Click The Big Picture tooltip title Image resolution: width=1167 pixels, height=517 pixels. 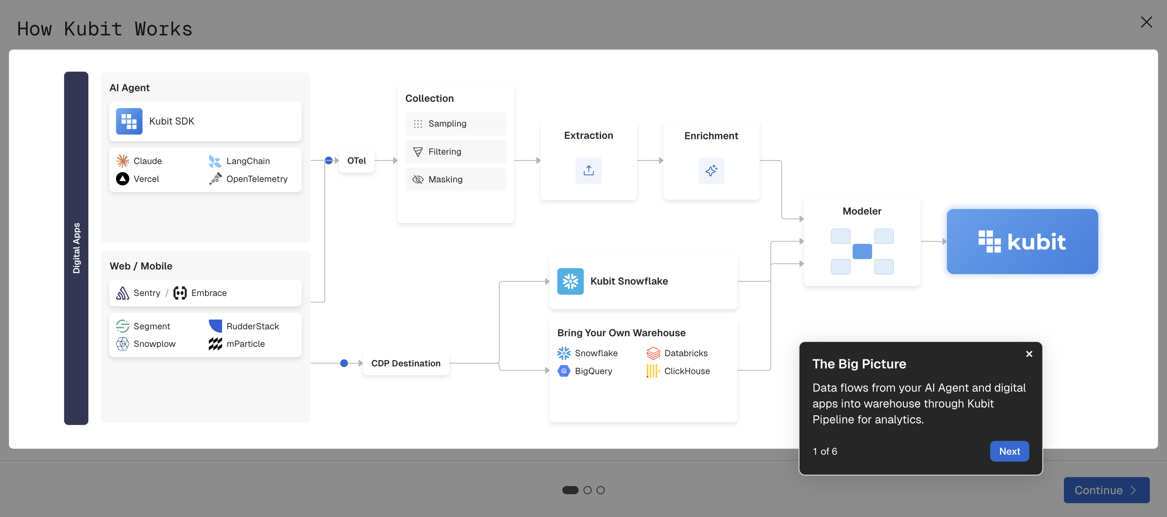click(859, 364)
